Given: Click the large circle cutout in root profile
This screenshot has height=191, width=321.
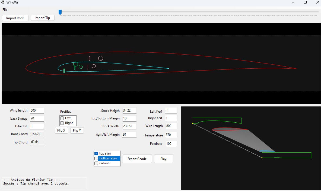Looking at the screenshot, I should click(101, 58).
